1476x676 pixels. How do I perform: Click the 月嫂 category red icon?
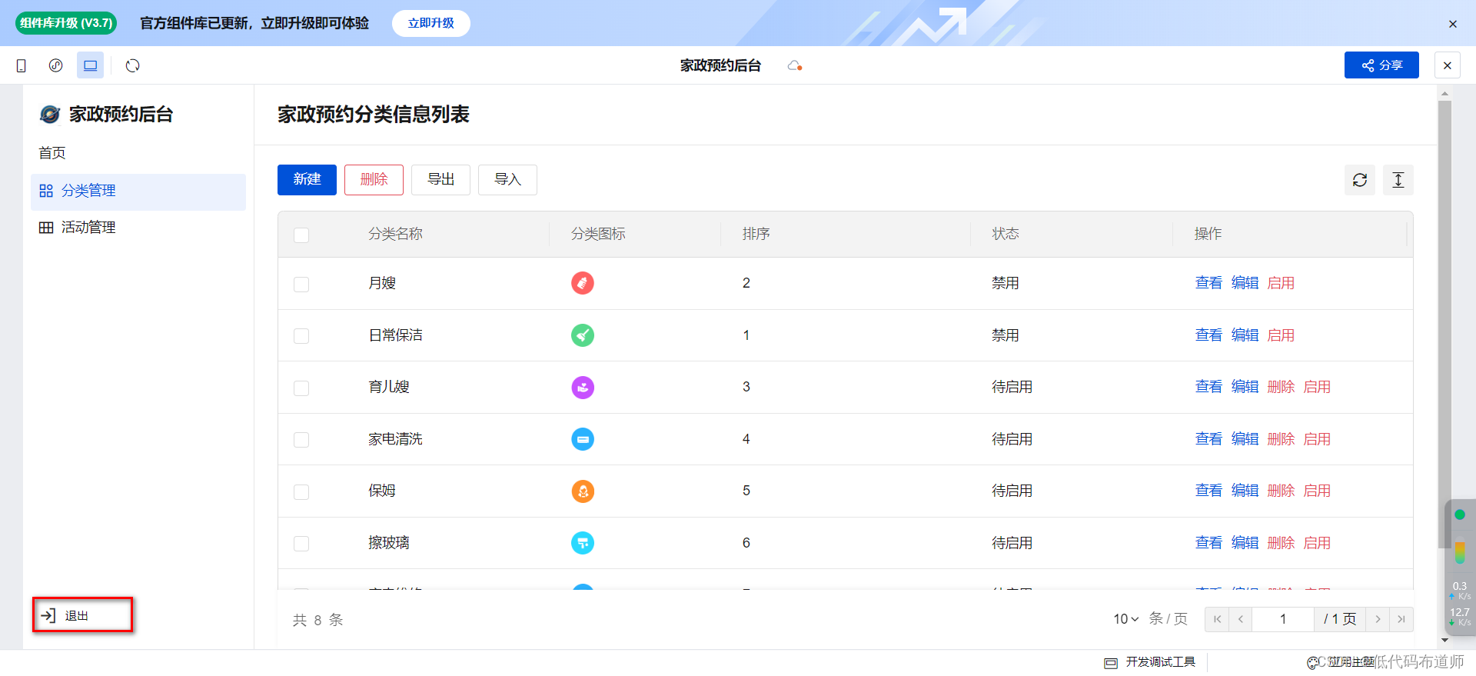coord(583,283)
